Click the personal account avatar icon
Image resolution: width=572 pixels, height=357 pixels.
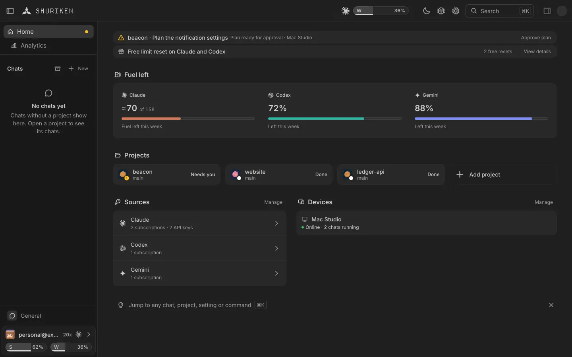click(10, 335)
